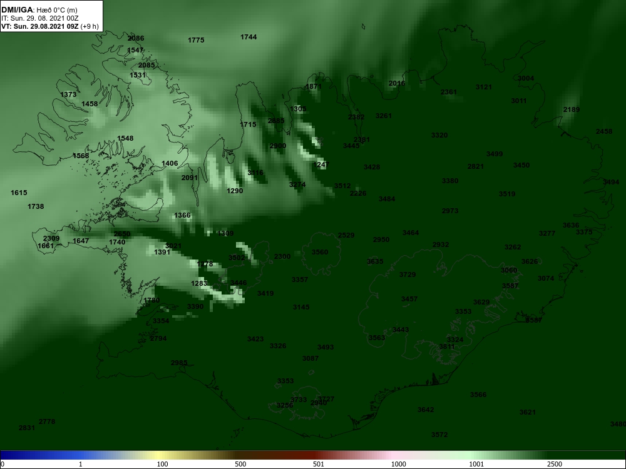Screen dimensions: 626x469
Task: Click the map value 2189
Action: pyautogui.click(x=572, y=109)
